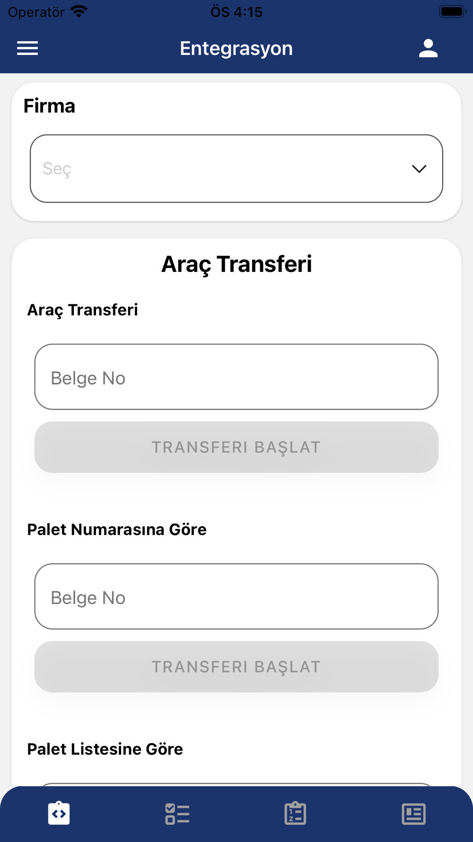
Task: Tap the battery indicator icon
Action: [452, 11]
